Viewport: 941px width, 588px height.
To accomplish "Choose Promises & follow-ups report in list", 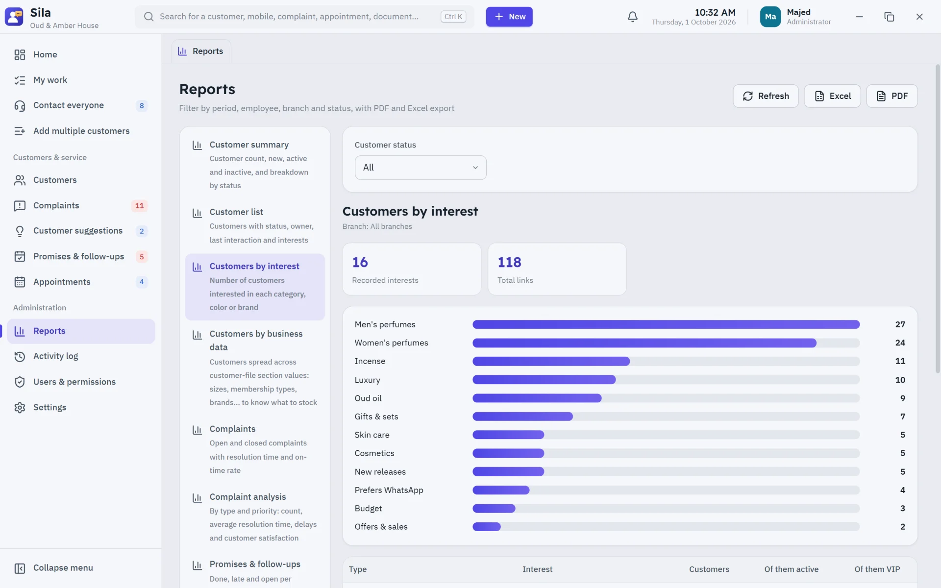I will 255,571.
